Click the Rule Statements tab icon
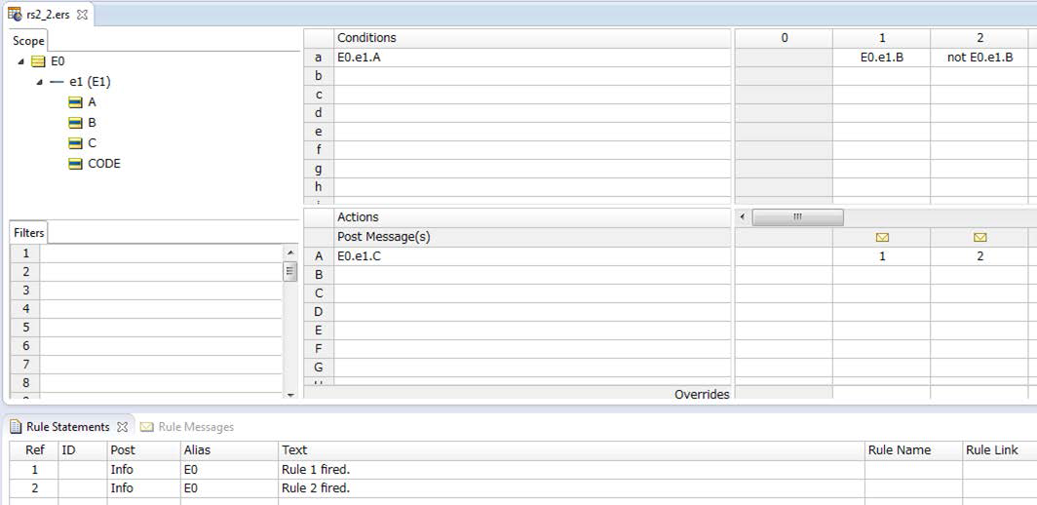 point(16,427)
